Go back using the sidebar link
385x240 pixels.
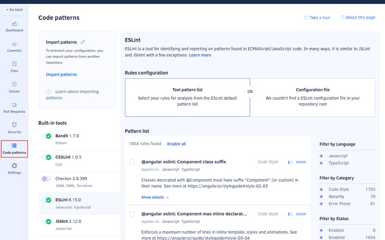pos(14,10)
